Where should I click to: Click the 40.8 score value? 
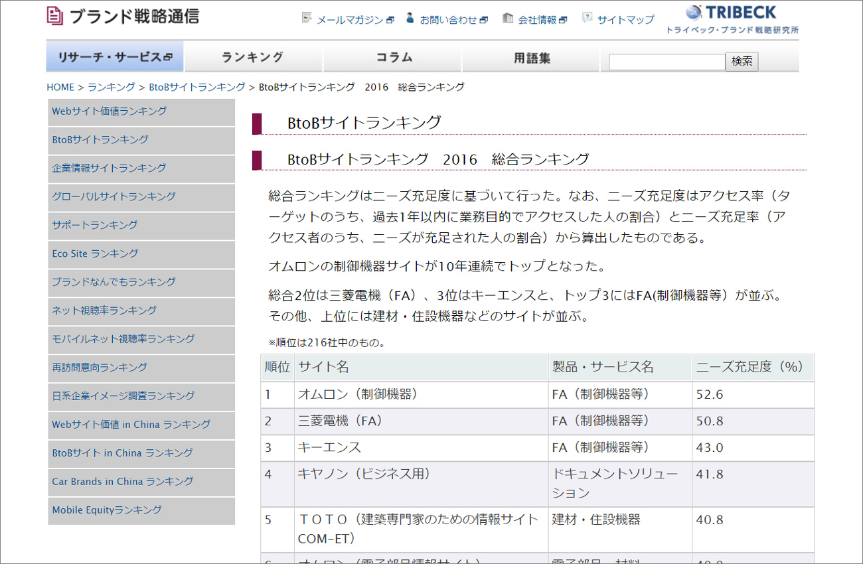(x=710, y=520)
